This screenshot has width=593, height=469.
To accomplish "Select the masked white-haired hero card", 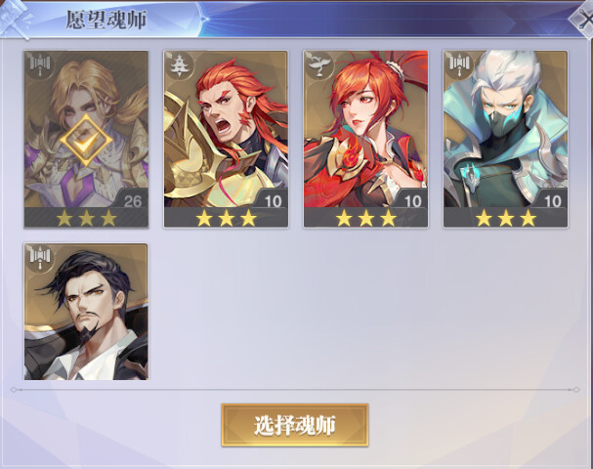I will (x=506, y=139).
